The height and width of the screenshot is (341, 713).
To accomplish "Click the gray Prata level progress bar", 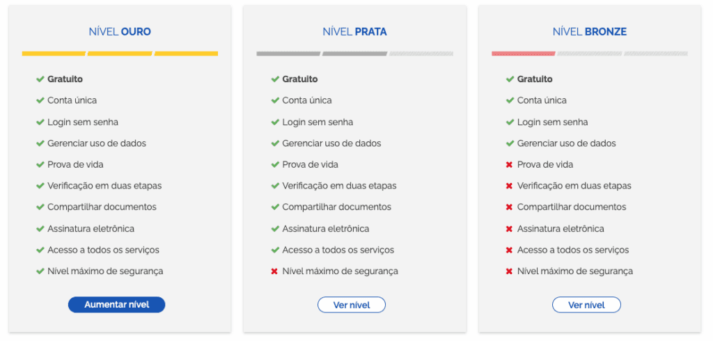I will coord(322,54).
